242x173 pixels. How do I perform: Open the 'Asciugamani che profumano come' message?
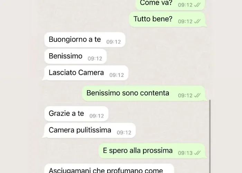(x=109, y=169)
